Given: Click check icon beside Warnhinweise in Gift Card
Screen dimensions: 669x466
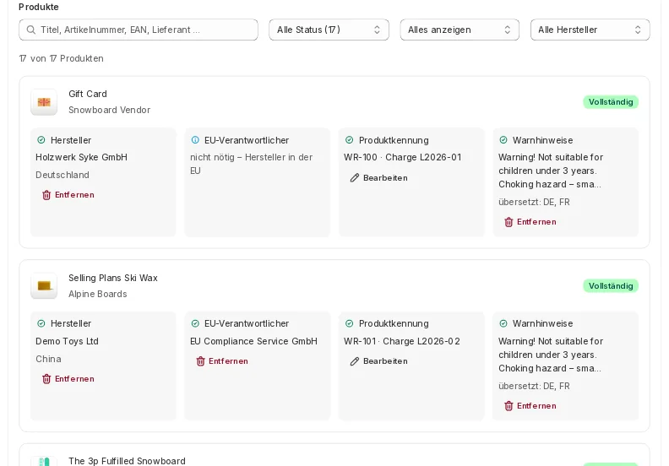Looking at the screenshot, I should point(503,140).
